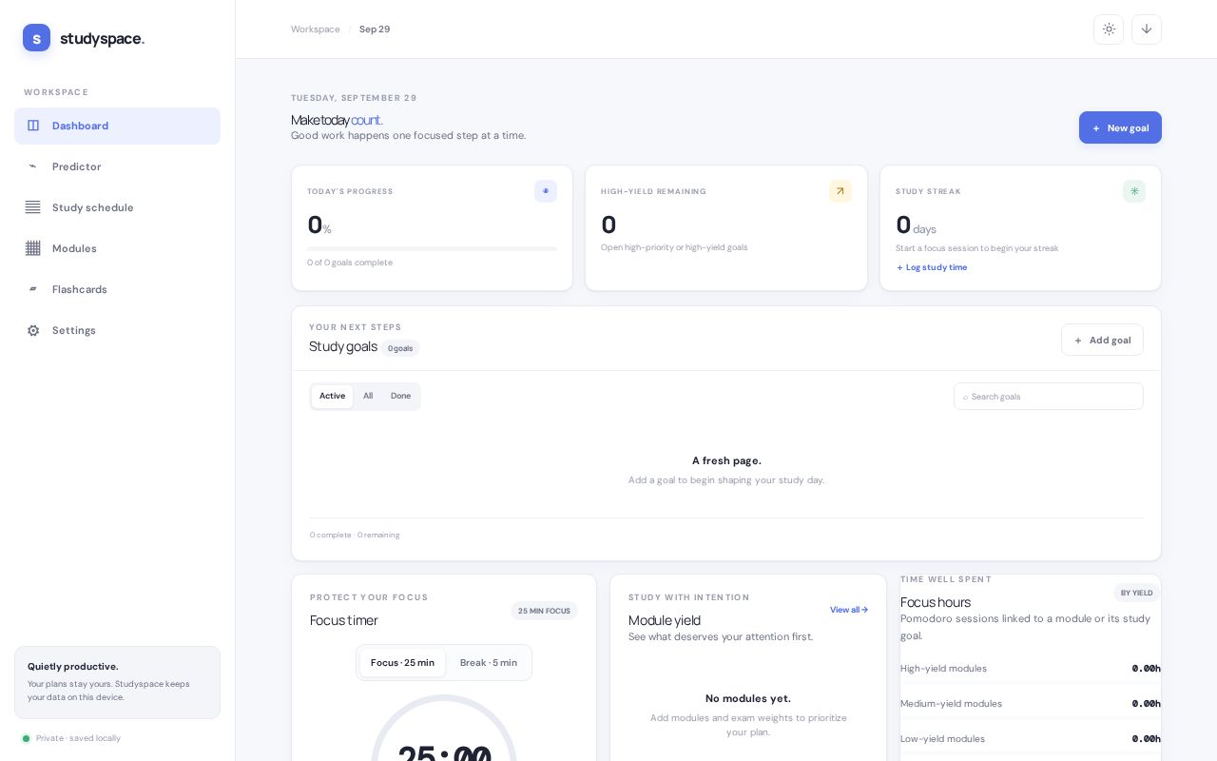This screenshot has height=761, width=1217.
Task: Click 'Private · saved locally' status text
Action: (x=78, y=738)
